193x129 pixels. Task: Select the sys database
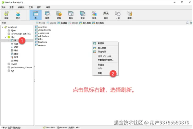coord(12,71)
